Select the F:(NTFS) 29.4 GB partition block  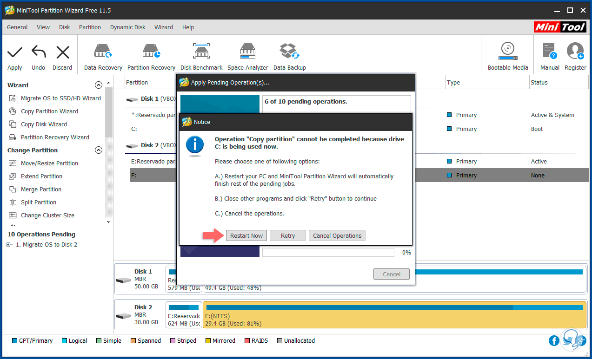coord(394,314)
